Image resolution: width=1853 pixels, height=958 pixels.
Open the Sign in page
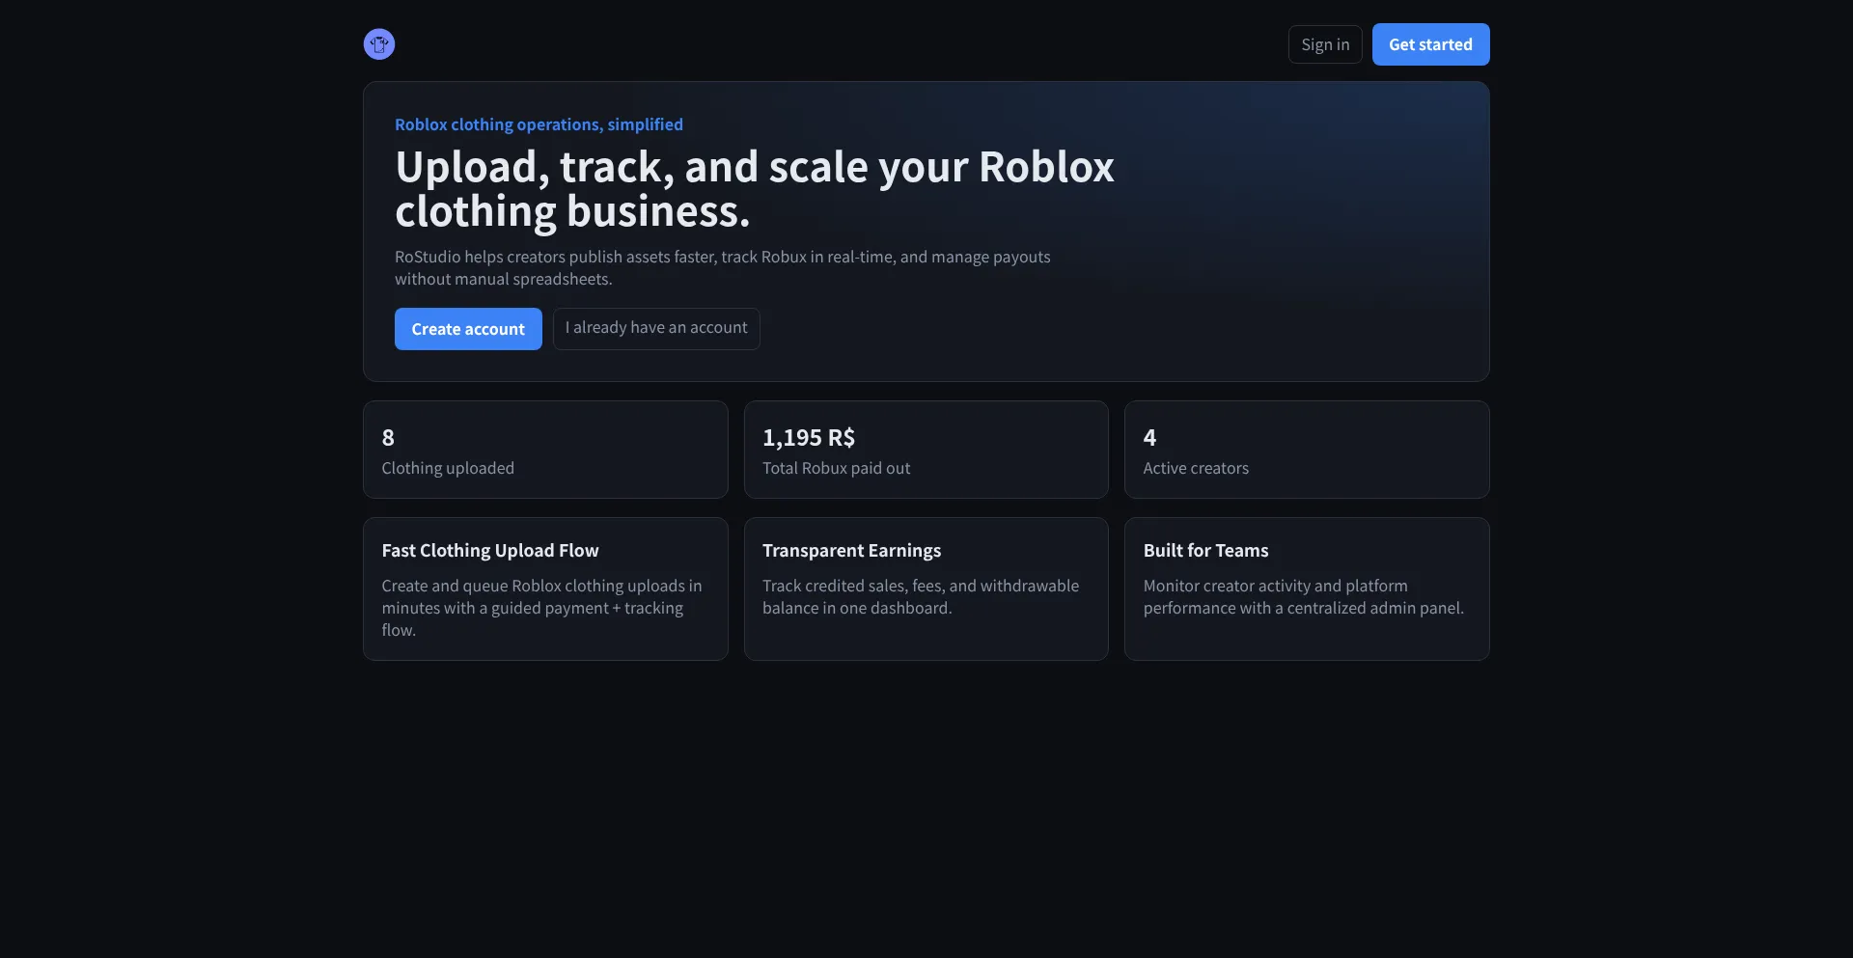(1325, 44)
